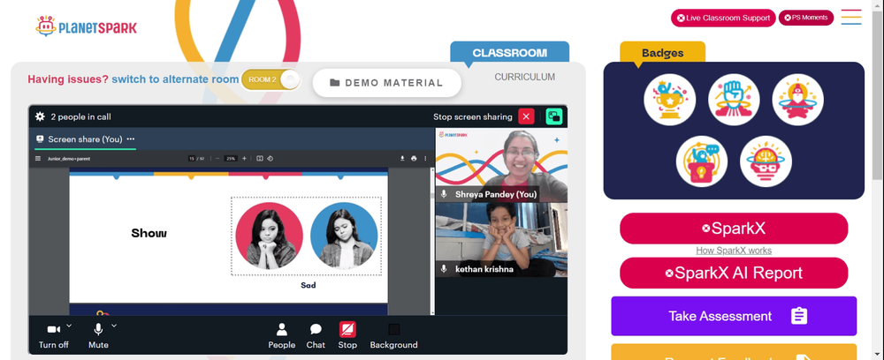Click the 'Show' text on the slide
The image size is (884, 360).
pos(149,233)
